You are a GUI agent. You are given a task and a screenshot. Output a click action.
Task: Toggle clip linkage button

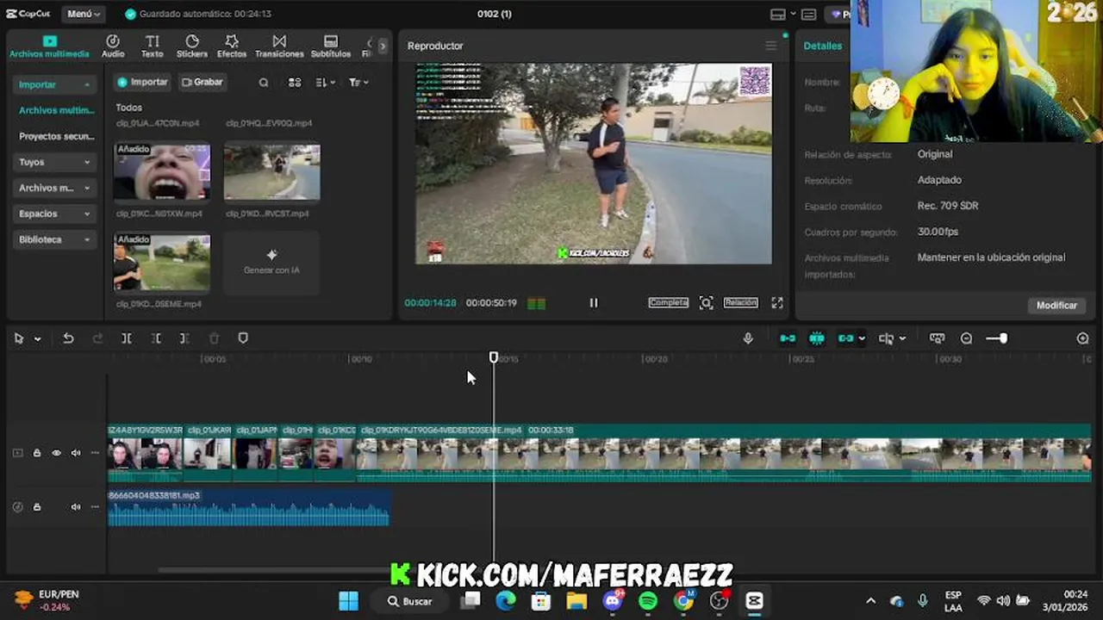(846, 338)
